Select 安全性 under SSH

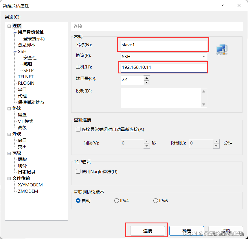coord(30,58)
